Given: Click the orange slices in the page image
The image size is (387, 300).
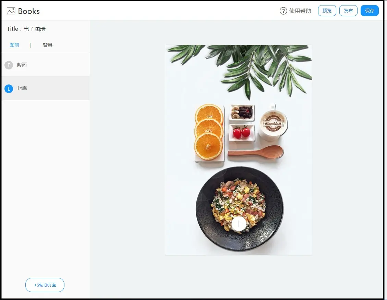Looking at the screenshot, I should (209, 132).
